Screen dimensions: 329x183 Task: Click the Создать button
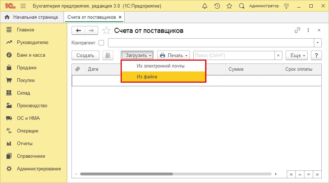[x=85, y=55]
